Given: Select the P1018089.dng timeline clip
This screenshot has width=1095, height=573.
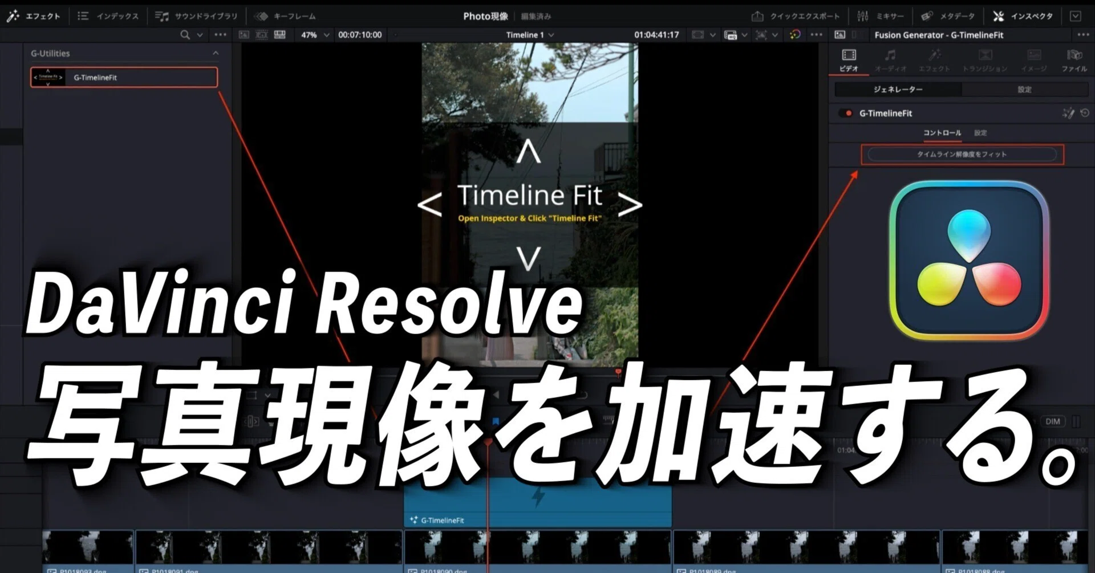Looking at the screenshot, I should pos(806,552).
